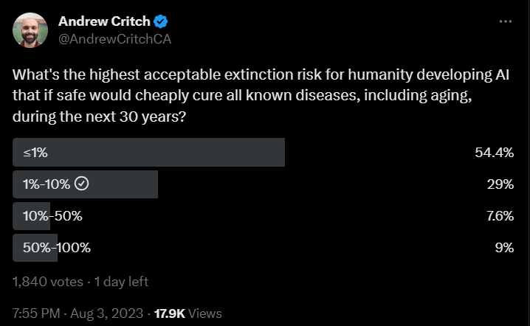Click the 29% result percentage
Screen dimensions: 530x326
(500, 184)
